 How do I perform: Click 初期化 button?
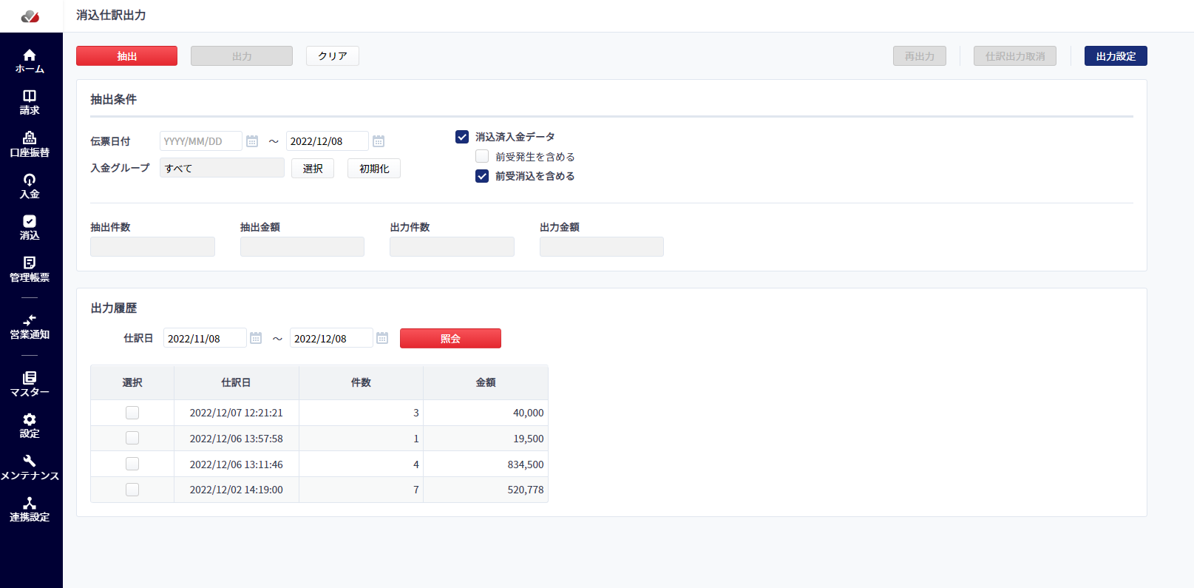point(374,169)
